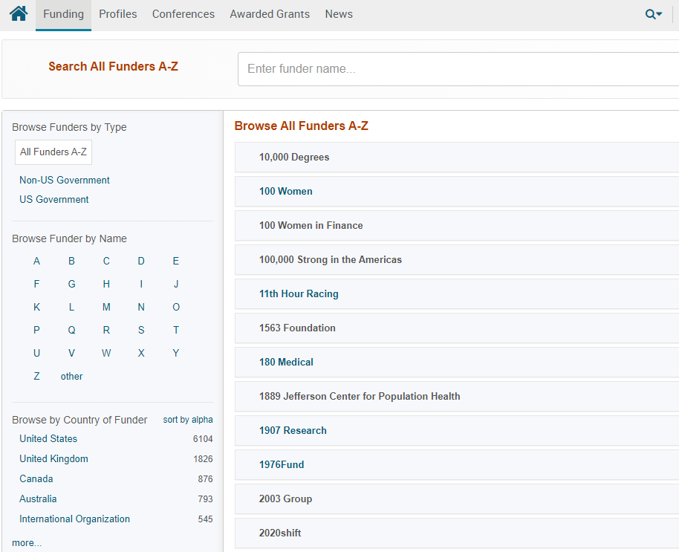Browse US Government funders
The height and width of the screenshot is (552, 679).
tap(54, 200)
